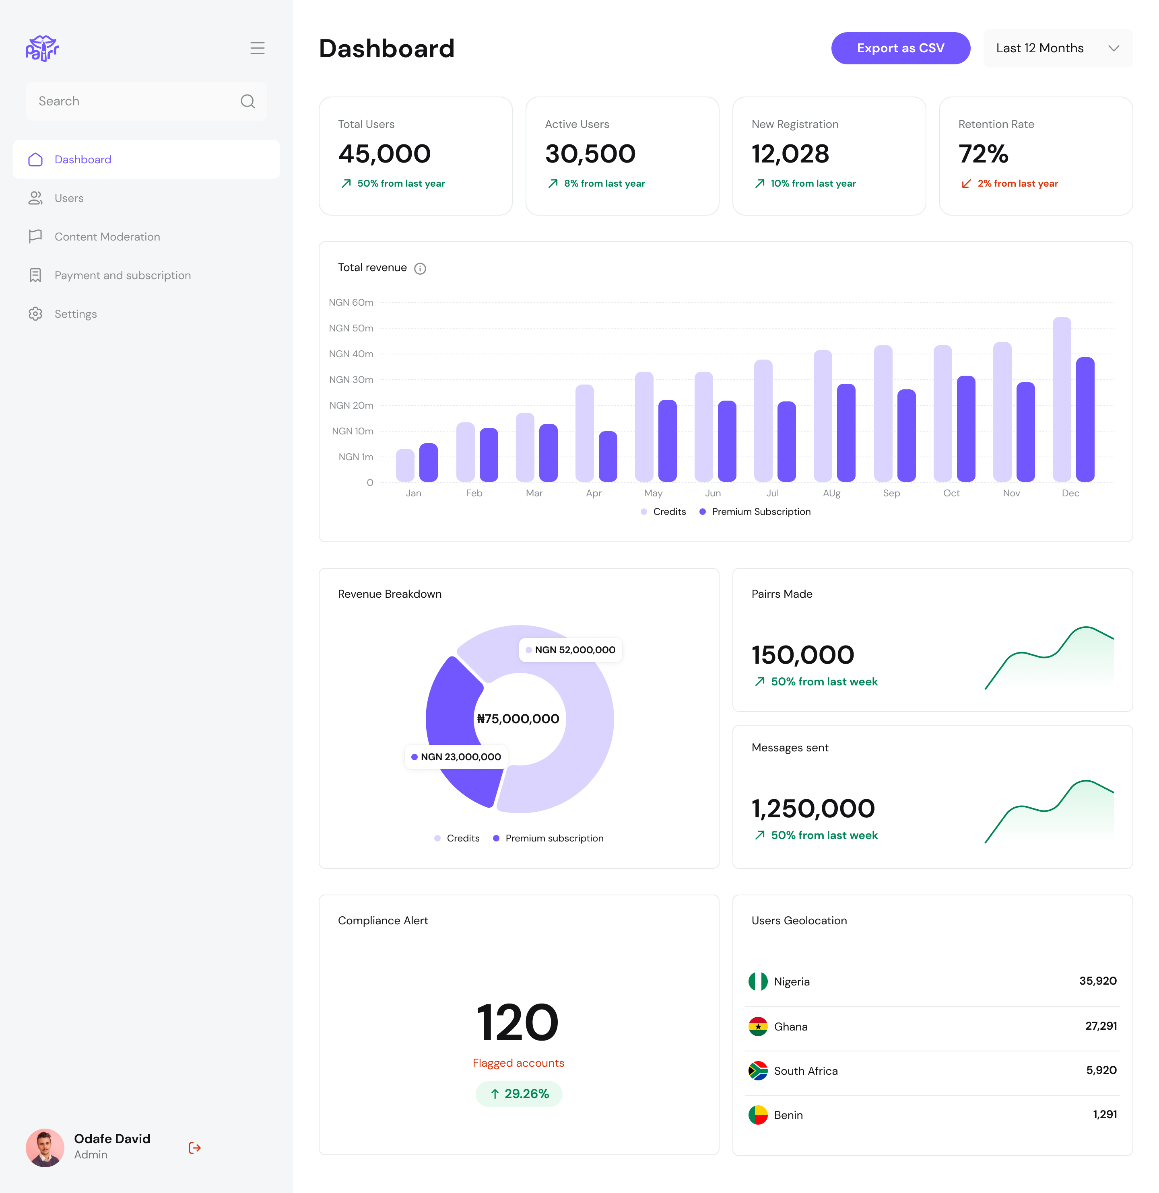Click the Benin flag icon
The height and width of the screenshot is (1193, 1159).
pos(758,1115)
